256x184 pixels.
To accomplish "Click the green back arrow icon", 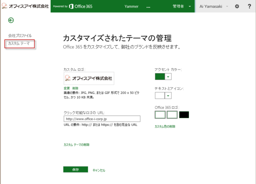I will tap(11, 20).
